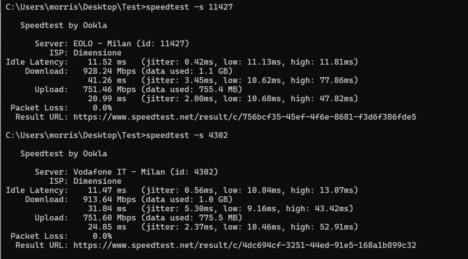The width and height of the screenshot is (468, 259).
Task: Open the first Speedtest result URL ending f3d6f386fde5
Action: coord(244,117)
